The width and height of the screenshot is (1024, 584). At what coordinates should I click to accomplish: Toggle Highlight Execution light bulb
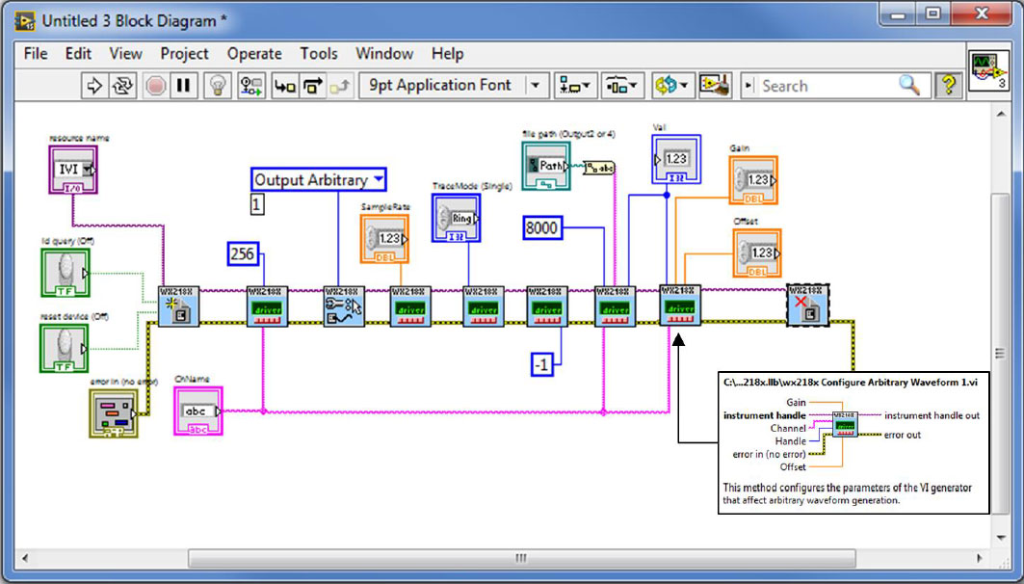[x=219, y=86]
